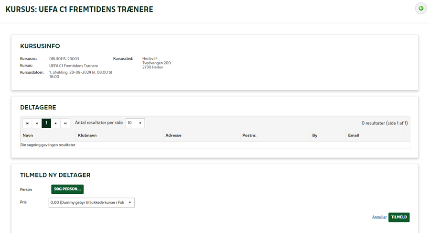Click the 'Din søgning gav ingen resultater' message
The width and height of the screenshot is (430, 233).
point(48,145)
